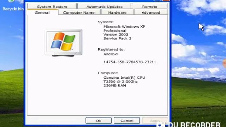Image resolution: width=226 pixels, height=127 pixels.
Task: Switch to the System Restore tab
Action: click(52, 6)
